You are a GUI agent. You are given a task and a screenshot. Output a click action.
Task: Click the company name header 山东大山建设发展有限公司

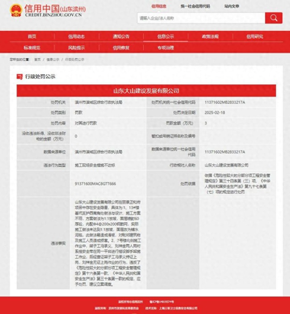click(x=146, y=91)
